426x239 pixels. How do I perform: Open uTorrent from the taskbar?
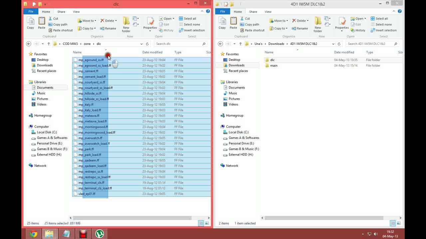point(100,234)
